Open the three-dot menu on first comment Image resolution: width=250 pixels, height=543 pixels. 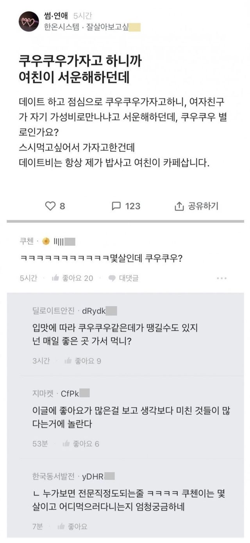coord(221,278)
